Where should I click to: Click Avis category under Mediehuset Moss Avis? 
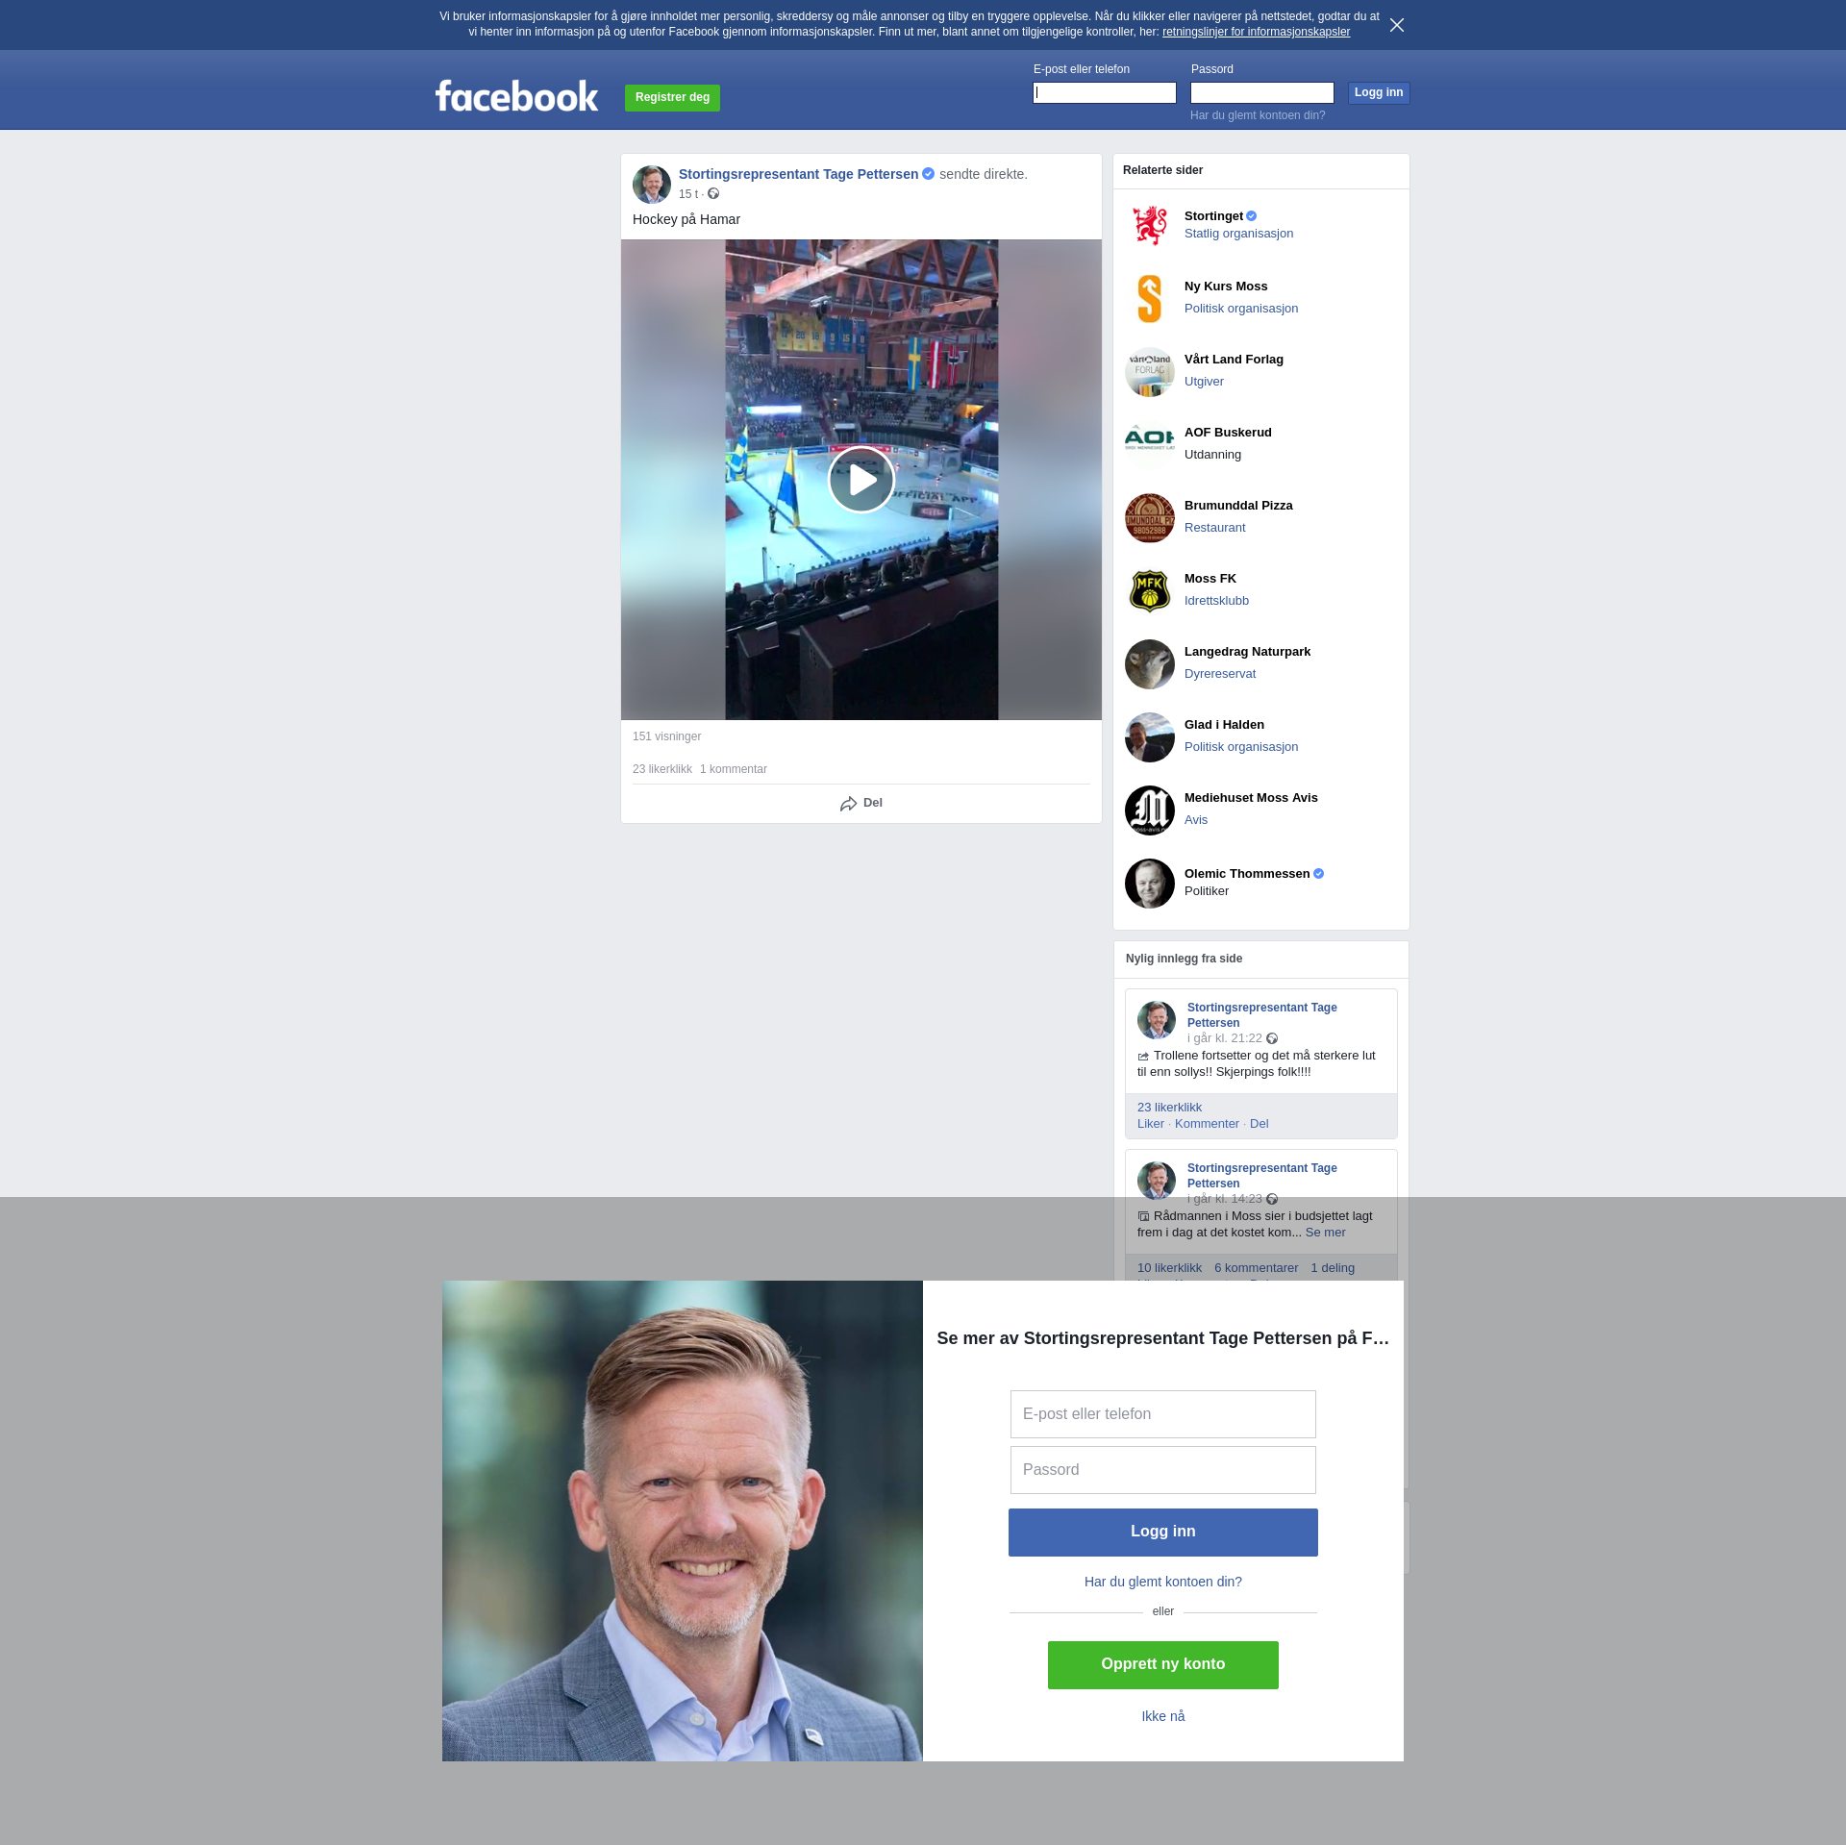click(x=1196, y=820)
